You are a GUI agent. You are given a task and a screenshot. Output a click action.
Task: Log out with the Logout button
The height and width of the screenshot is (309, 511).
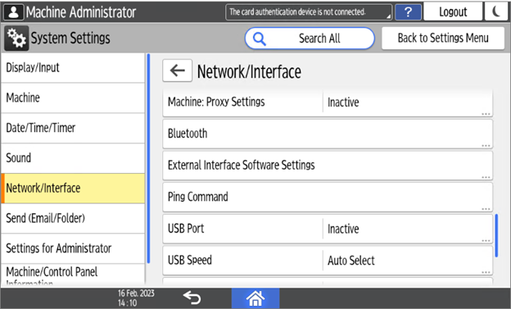[x=453, y=11]
